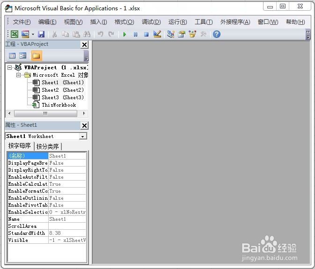This screenshot has width=315, height=269.
Task: Collapse the Microsoft Excel 对象 folder
Action: pyautogui.click(x=18, y=75)
